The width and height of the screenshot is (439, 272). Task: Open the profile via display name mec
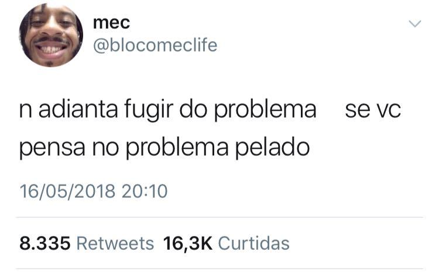[x=111, y=23]
